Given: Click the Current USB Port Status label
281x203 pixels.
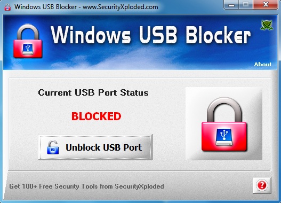Looking at the screenshot, I should click(x=93, y=92).
